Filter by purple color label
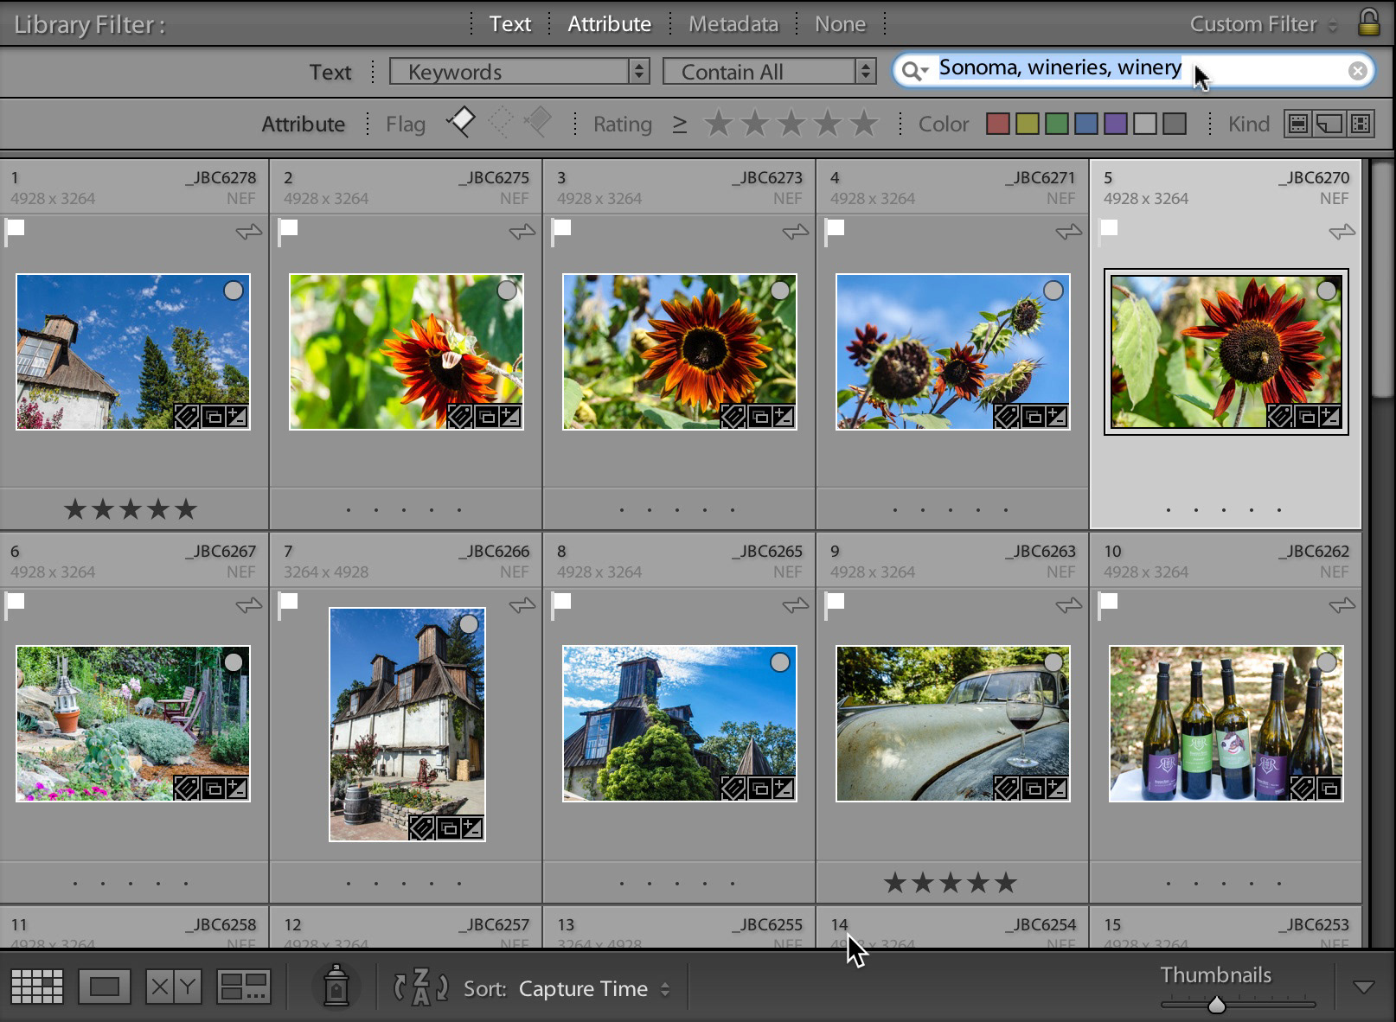 tap(1116, 124)
